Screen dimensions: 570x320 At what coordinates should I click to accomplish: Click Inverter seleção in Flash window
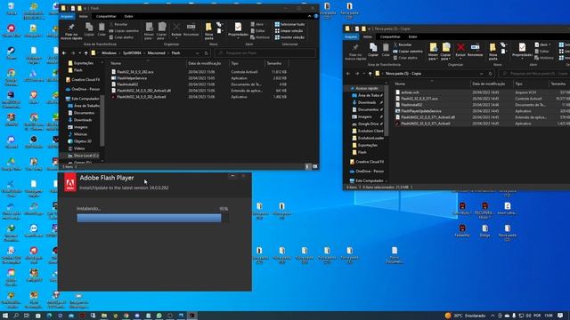289,37
